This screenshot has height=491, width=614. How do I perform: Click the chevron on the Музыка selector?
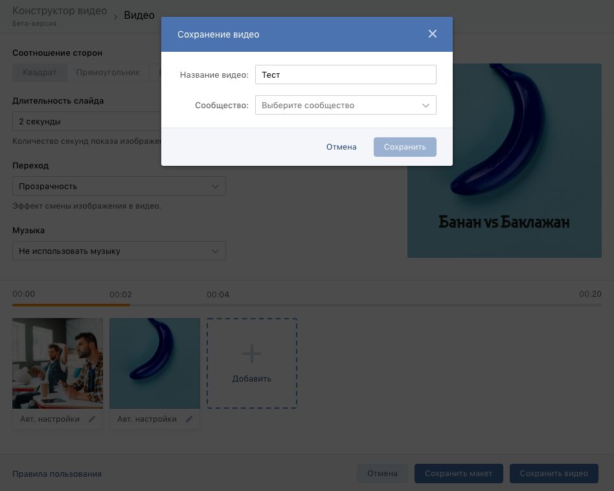(x=215, y=251)
